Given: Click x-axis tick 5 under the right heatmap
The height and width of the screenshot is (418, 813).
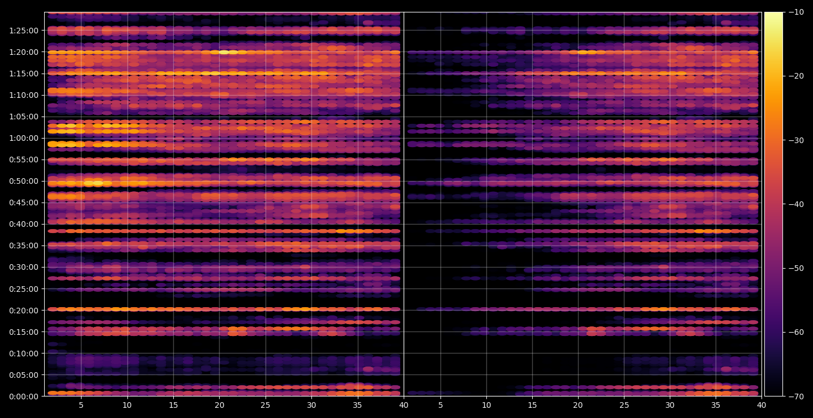Looking at the screenshot, I should [440, 405].
